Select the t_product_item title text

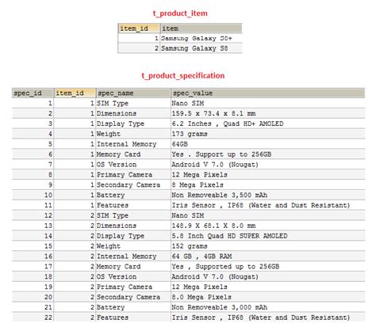[x=180, y=13]
